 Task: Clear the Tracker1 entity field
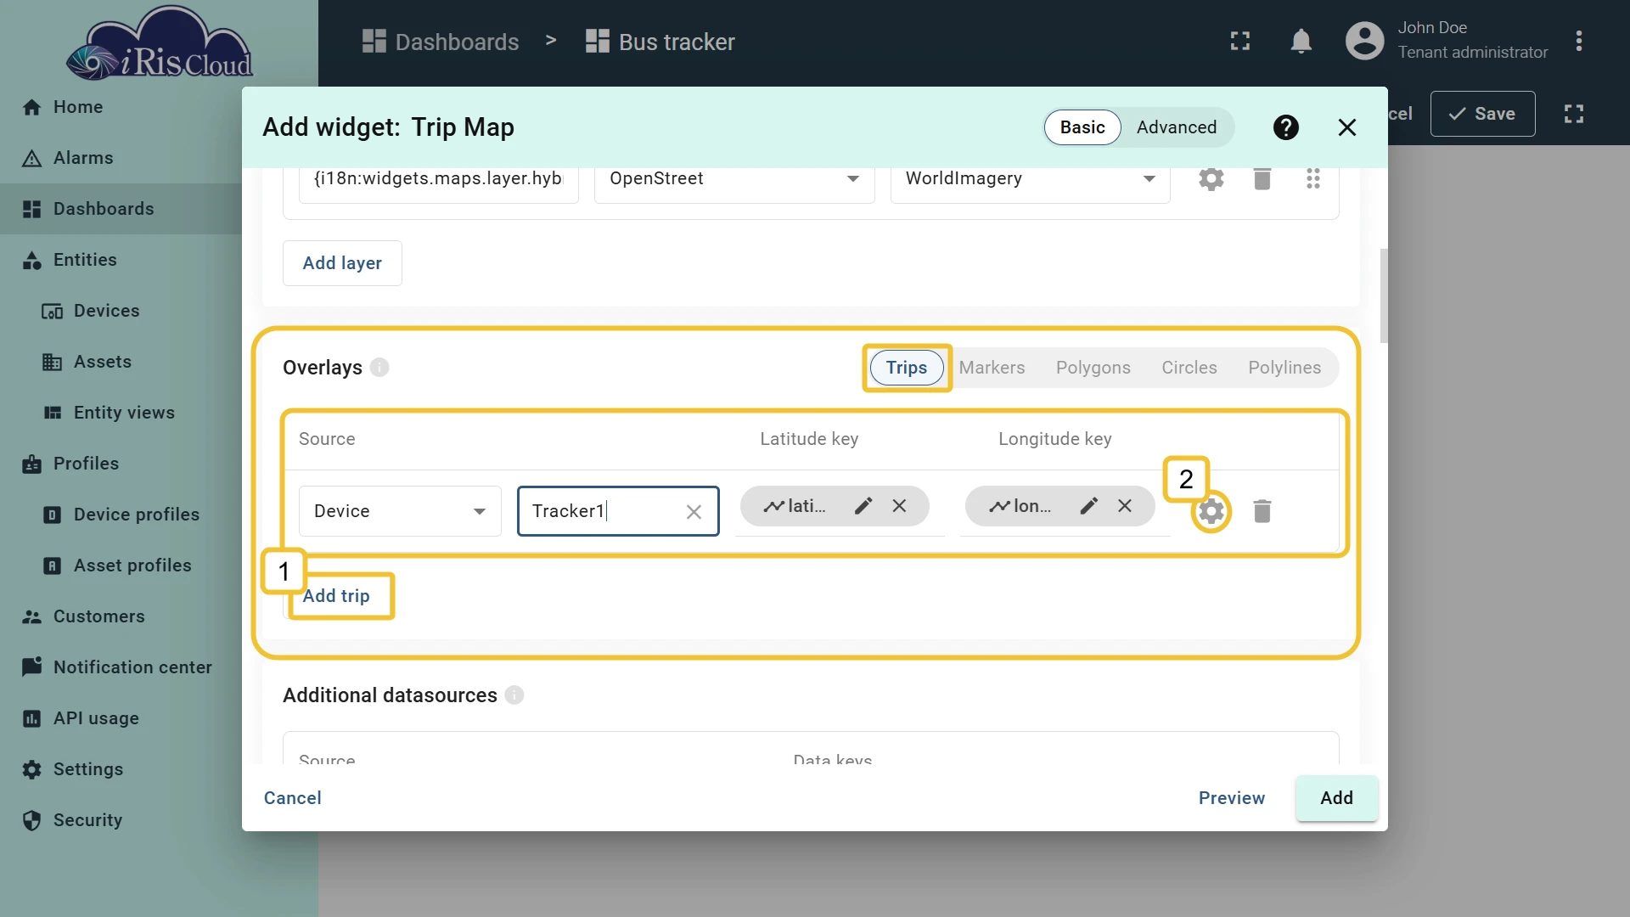click(694, 512)
